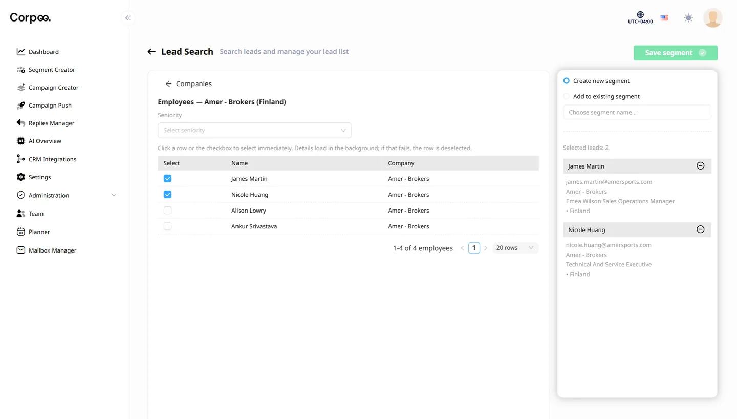Image resolution: width=737 pixels, height=419 pixels.
Task: Remove Nicole Huang via minus icon
Action: click(x=701, y=229)
